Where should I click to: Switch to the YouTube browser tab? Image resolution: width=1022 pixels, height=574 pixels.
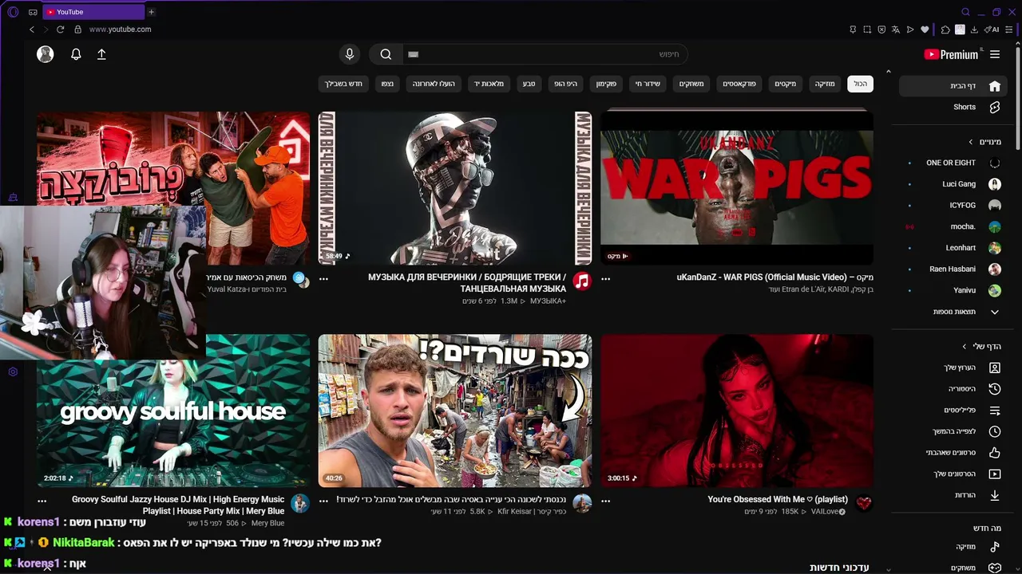click(93, 12)
